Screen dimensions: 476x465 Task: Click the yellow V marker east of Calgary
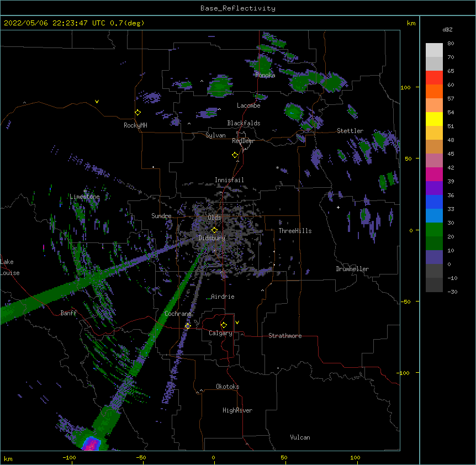tap(237, 323)
